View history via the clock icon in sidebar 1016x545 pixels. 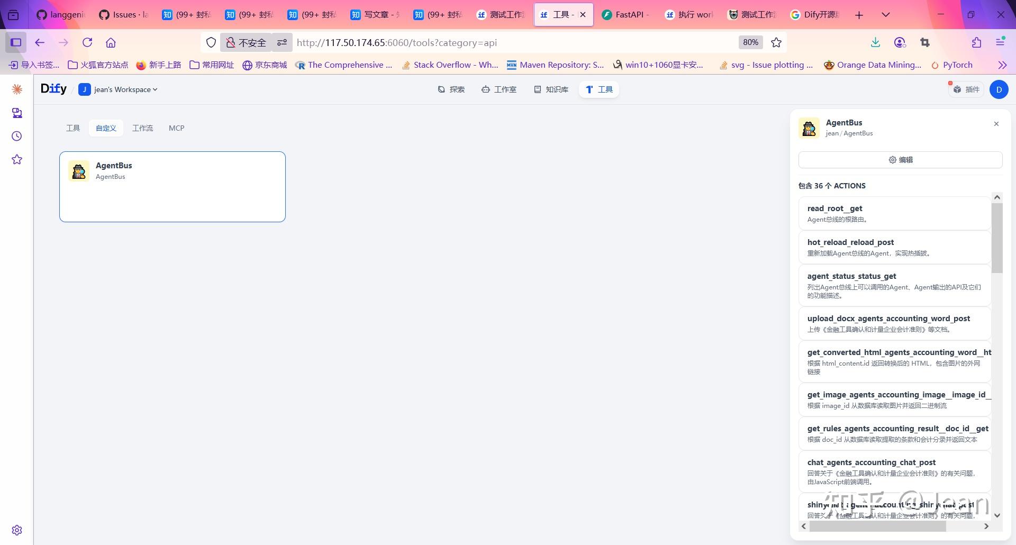coord(16,136)
